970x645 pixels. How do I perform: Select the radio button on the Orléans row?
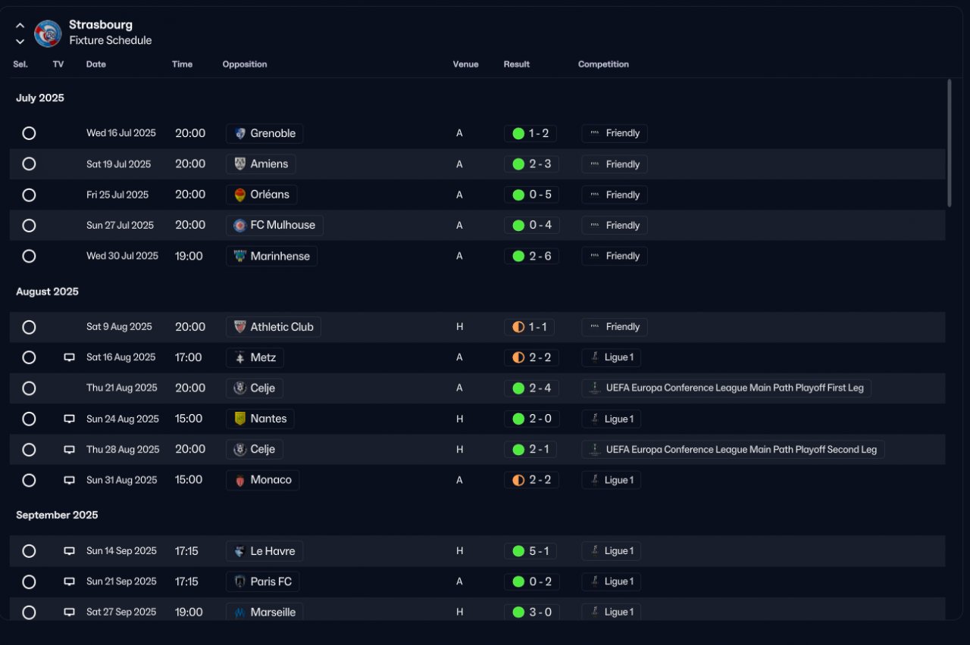point(29,195)
